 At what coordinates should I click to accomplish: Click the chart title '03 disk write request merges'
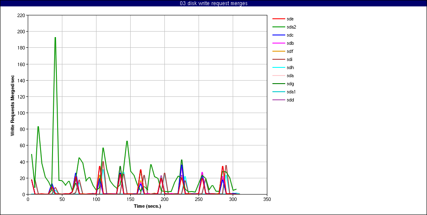tap(213, 3)
